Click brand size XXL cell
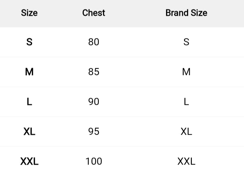The image size is (244, 175). tap(186, 161)
